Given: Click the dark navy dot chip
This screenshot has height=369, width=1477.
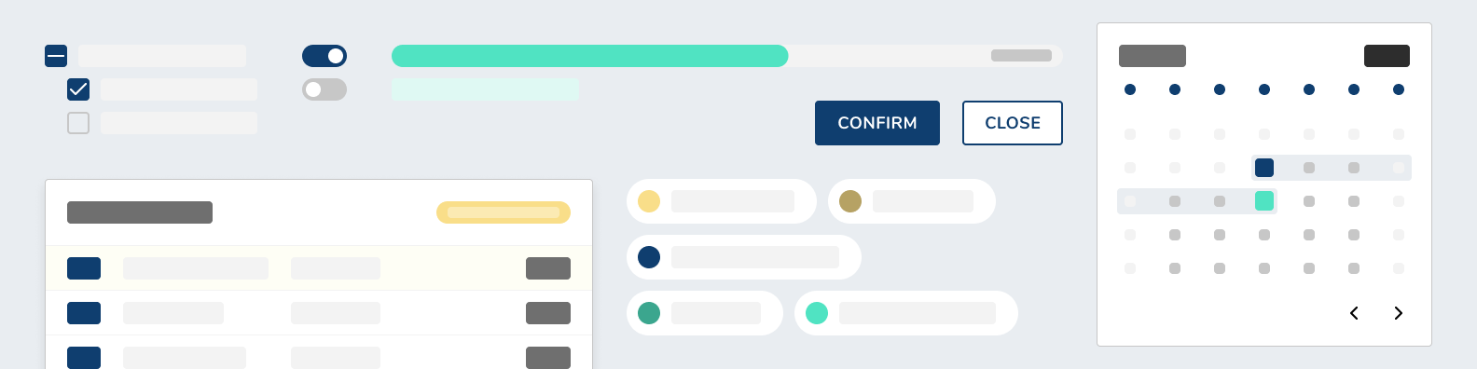Looking at the screenshot, I should click(744, 257).
